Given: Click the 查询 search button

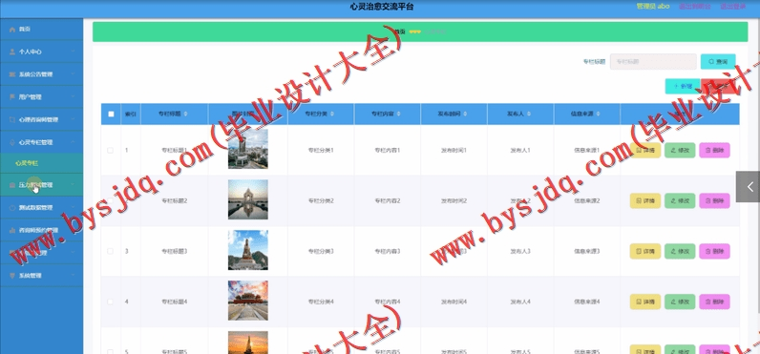Looking at the screenshot, I should 718,61.
